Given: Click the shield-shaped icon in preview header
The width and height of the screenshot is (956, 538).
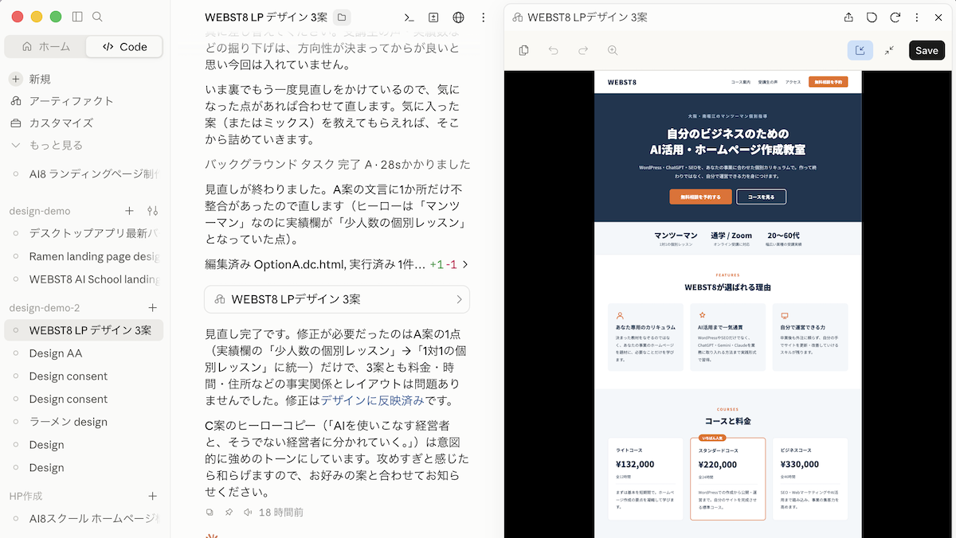Looking at the screenshot, I should click(x=872, y=17).
